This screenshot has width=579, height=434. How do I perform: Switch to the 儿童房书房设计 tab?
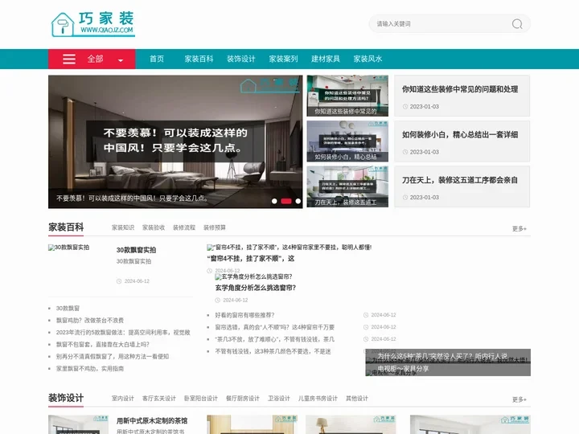pyautogui.click(x=318, y=399)
